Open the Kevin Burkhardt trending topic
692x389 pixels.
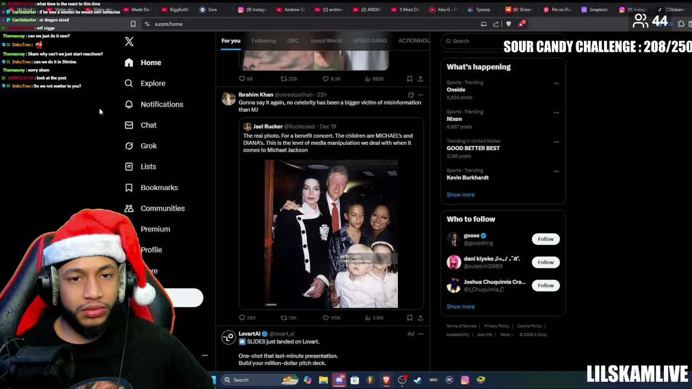click(468, 178)
